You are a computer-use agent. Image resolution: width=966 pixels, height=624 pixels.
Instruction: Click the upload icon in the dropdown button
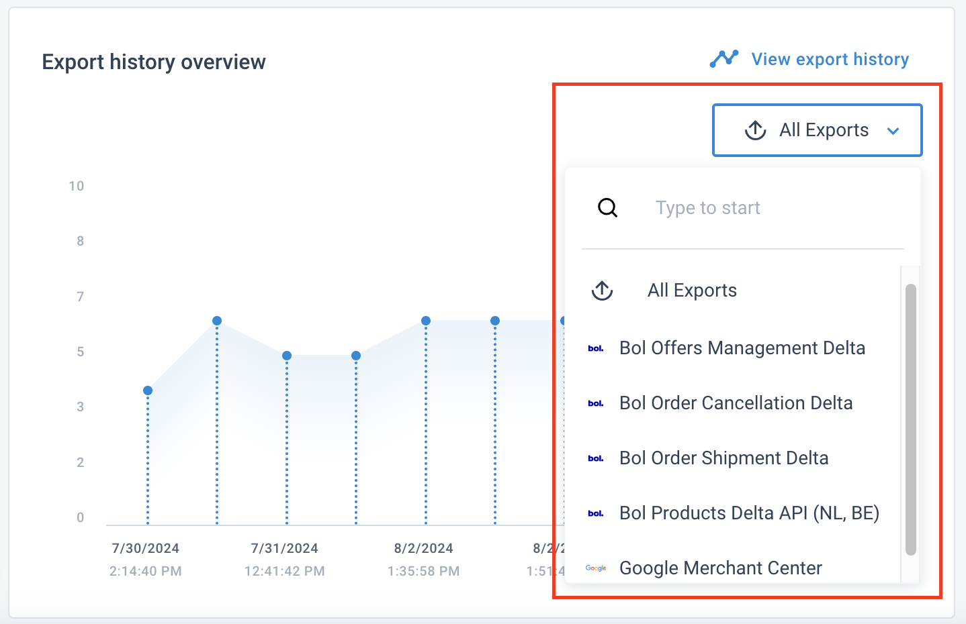(x=756, y=130)
